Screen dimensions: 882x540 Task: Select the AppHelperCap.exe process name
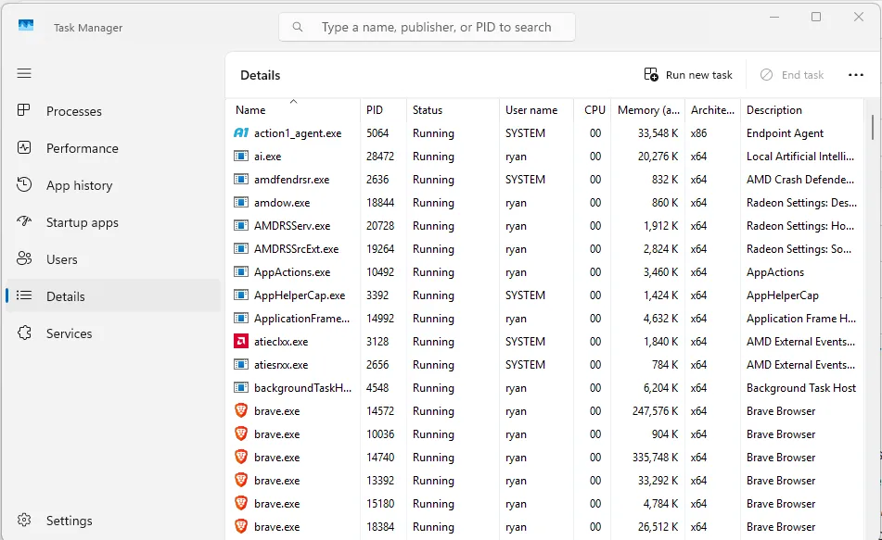[x=300, y=295]
